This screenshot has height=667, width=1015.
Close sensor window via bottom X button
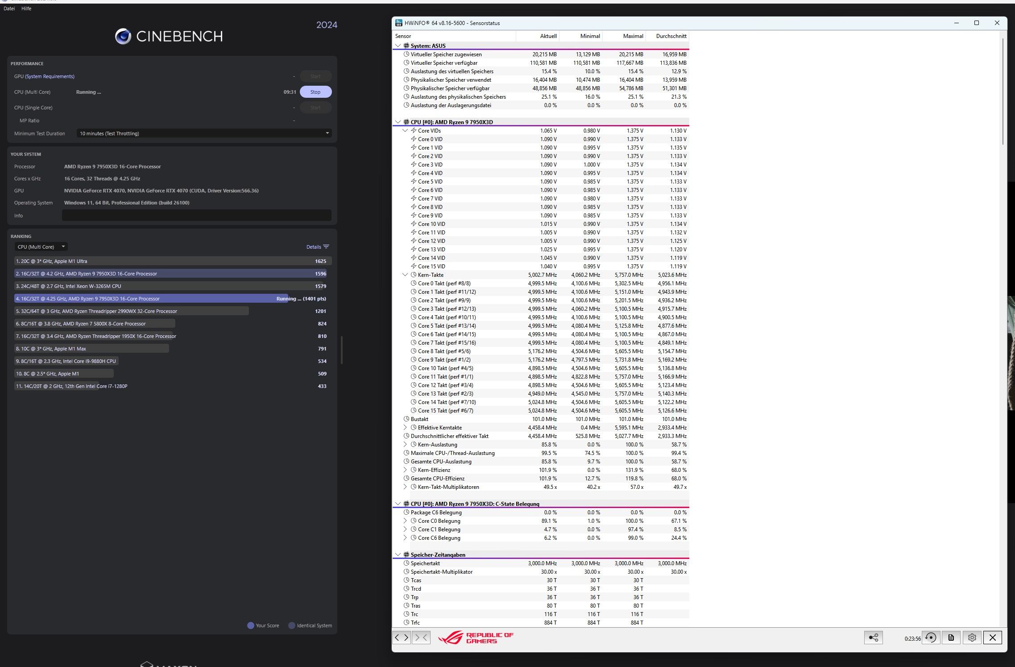[x=992, y=638]
